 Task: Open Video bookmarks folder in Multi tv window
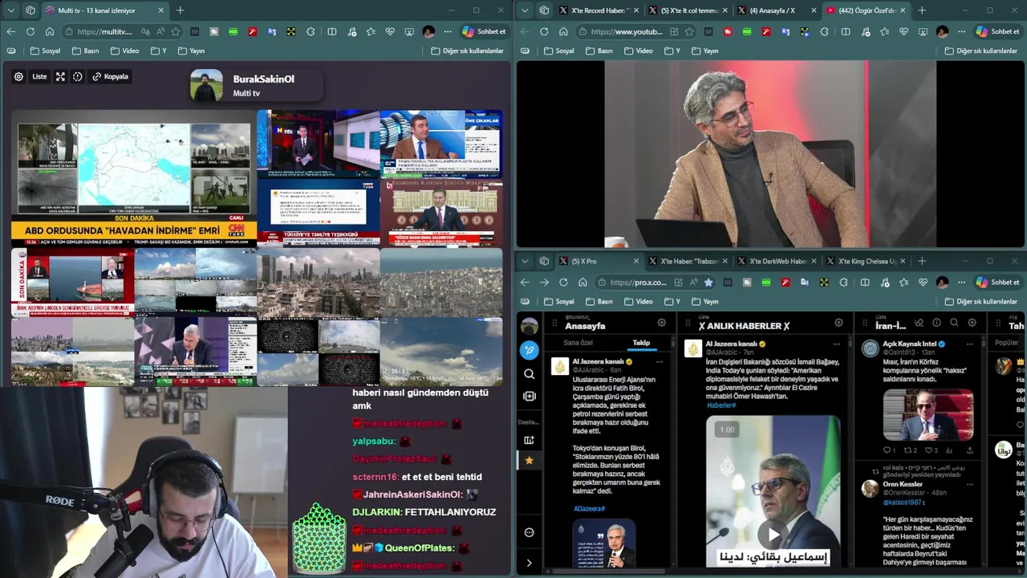point(124,51)
